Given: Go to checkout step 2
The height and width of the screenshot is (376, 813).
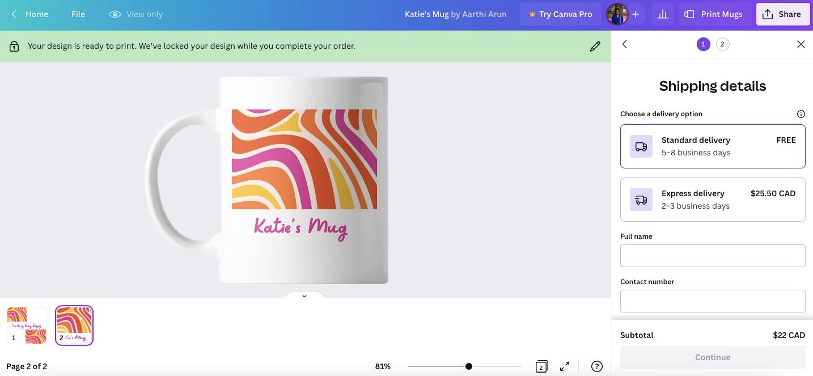Looking at the screenshot, I should tap(722, 44).
